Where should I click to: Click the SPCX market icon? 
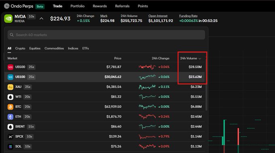pos(11,137)
